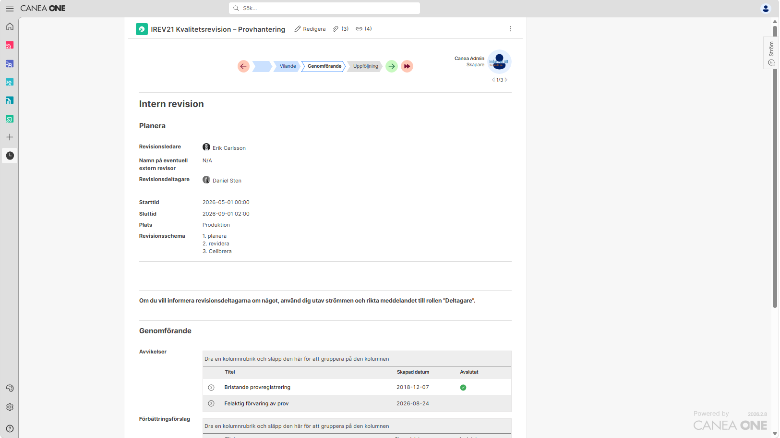Click the Sök search field
The width and height of the screenshot is (780, 438).
[324, 8]
